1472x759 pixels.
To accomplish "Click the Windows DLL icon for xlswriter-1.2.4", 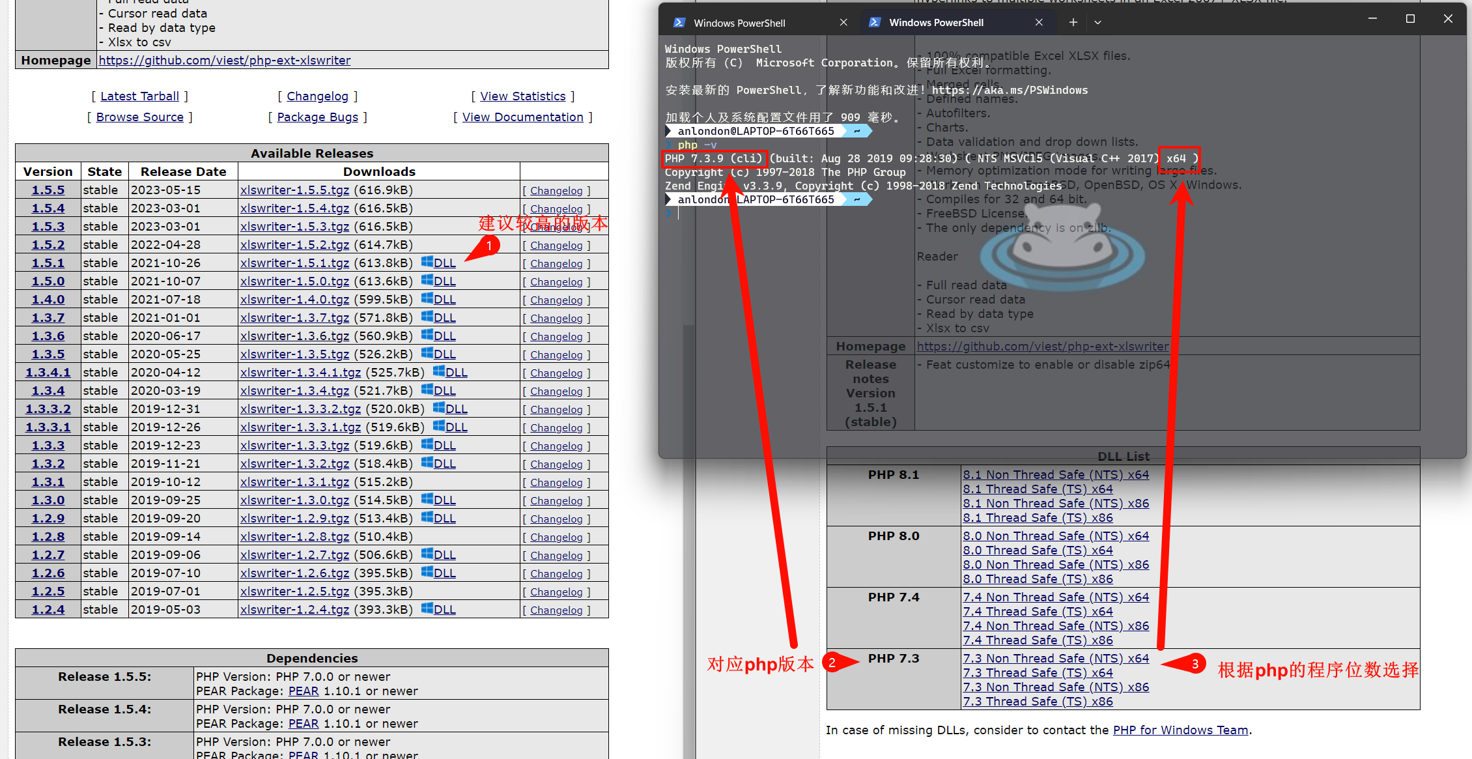I will coord(427,609).
